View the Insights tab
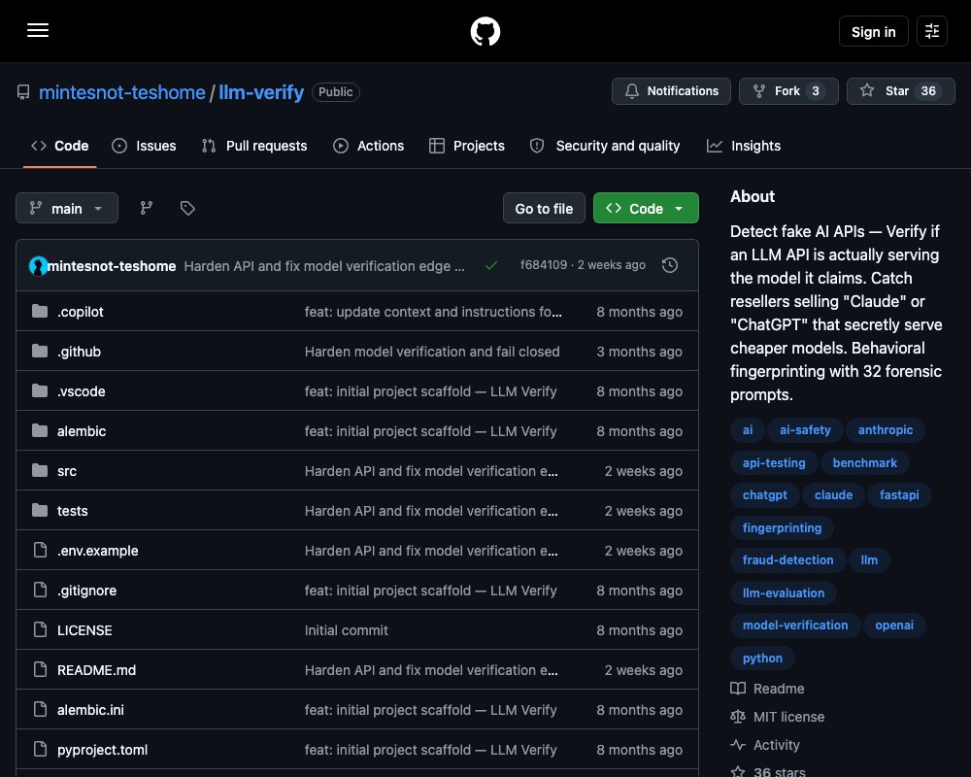The height and width of the screenshot is (777, 971). coord(744,146)
